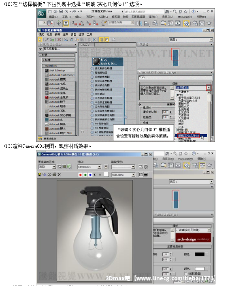Click the Environment and Effects round icon in render window
232x286 pixels.
click(x=146, y=167)
